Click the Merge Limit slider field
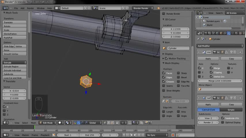The width and height of the screenshot is (246, 138). pyautogui.click(x=220, y=81)
